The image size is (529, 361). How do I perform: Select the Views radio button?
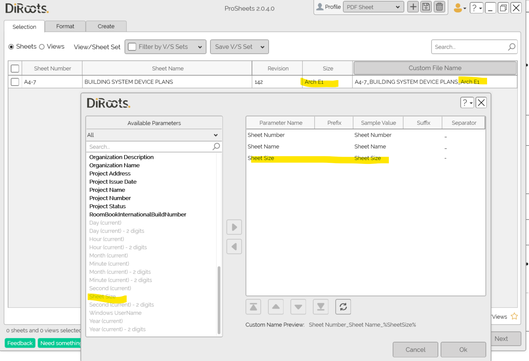pos(42,47)
